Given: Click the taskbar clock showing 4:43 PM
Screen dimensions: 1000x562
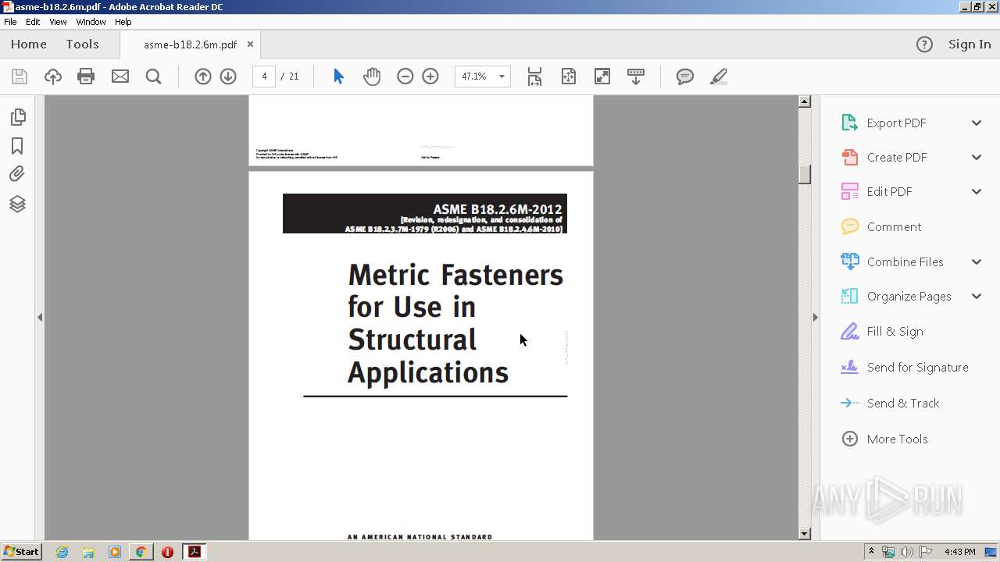Looking at the screenshot, I should [x=959, y=552].
